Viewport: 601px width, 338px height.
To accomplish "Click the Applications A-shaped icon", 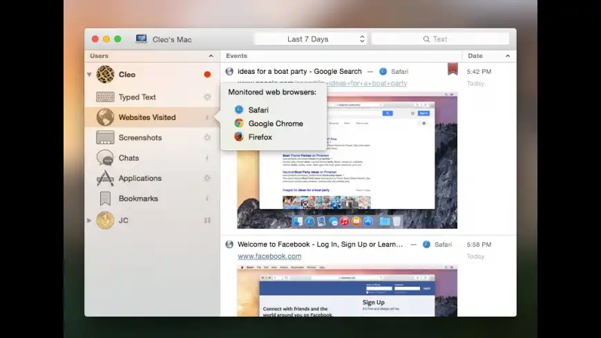I will 105,178.
